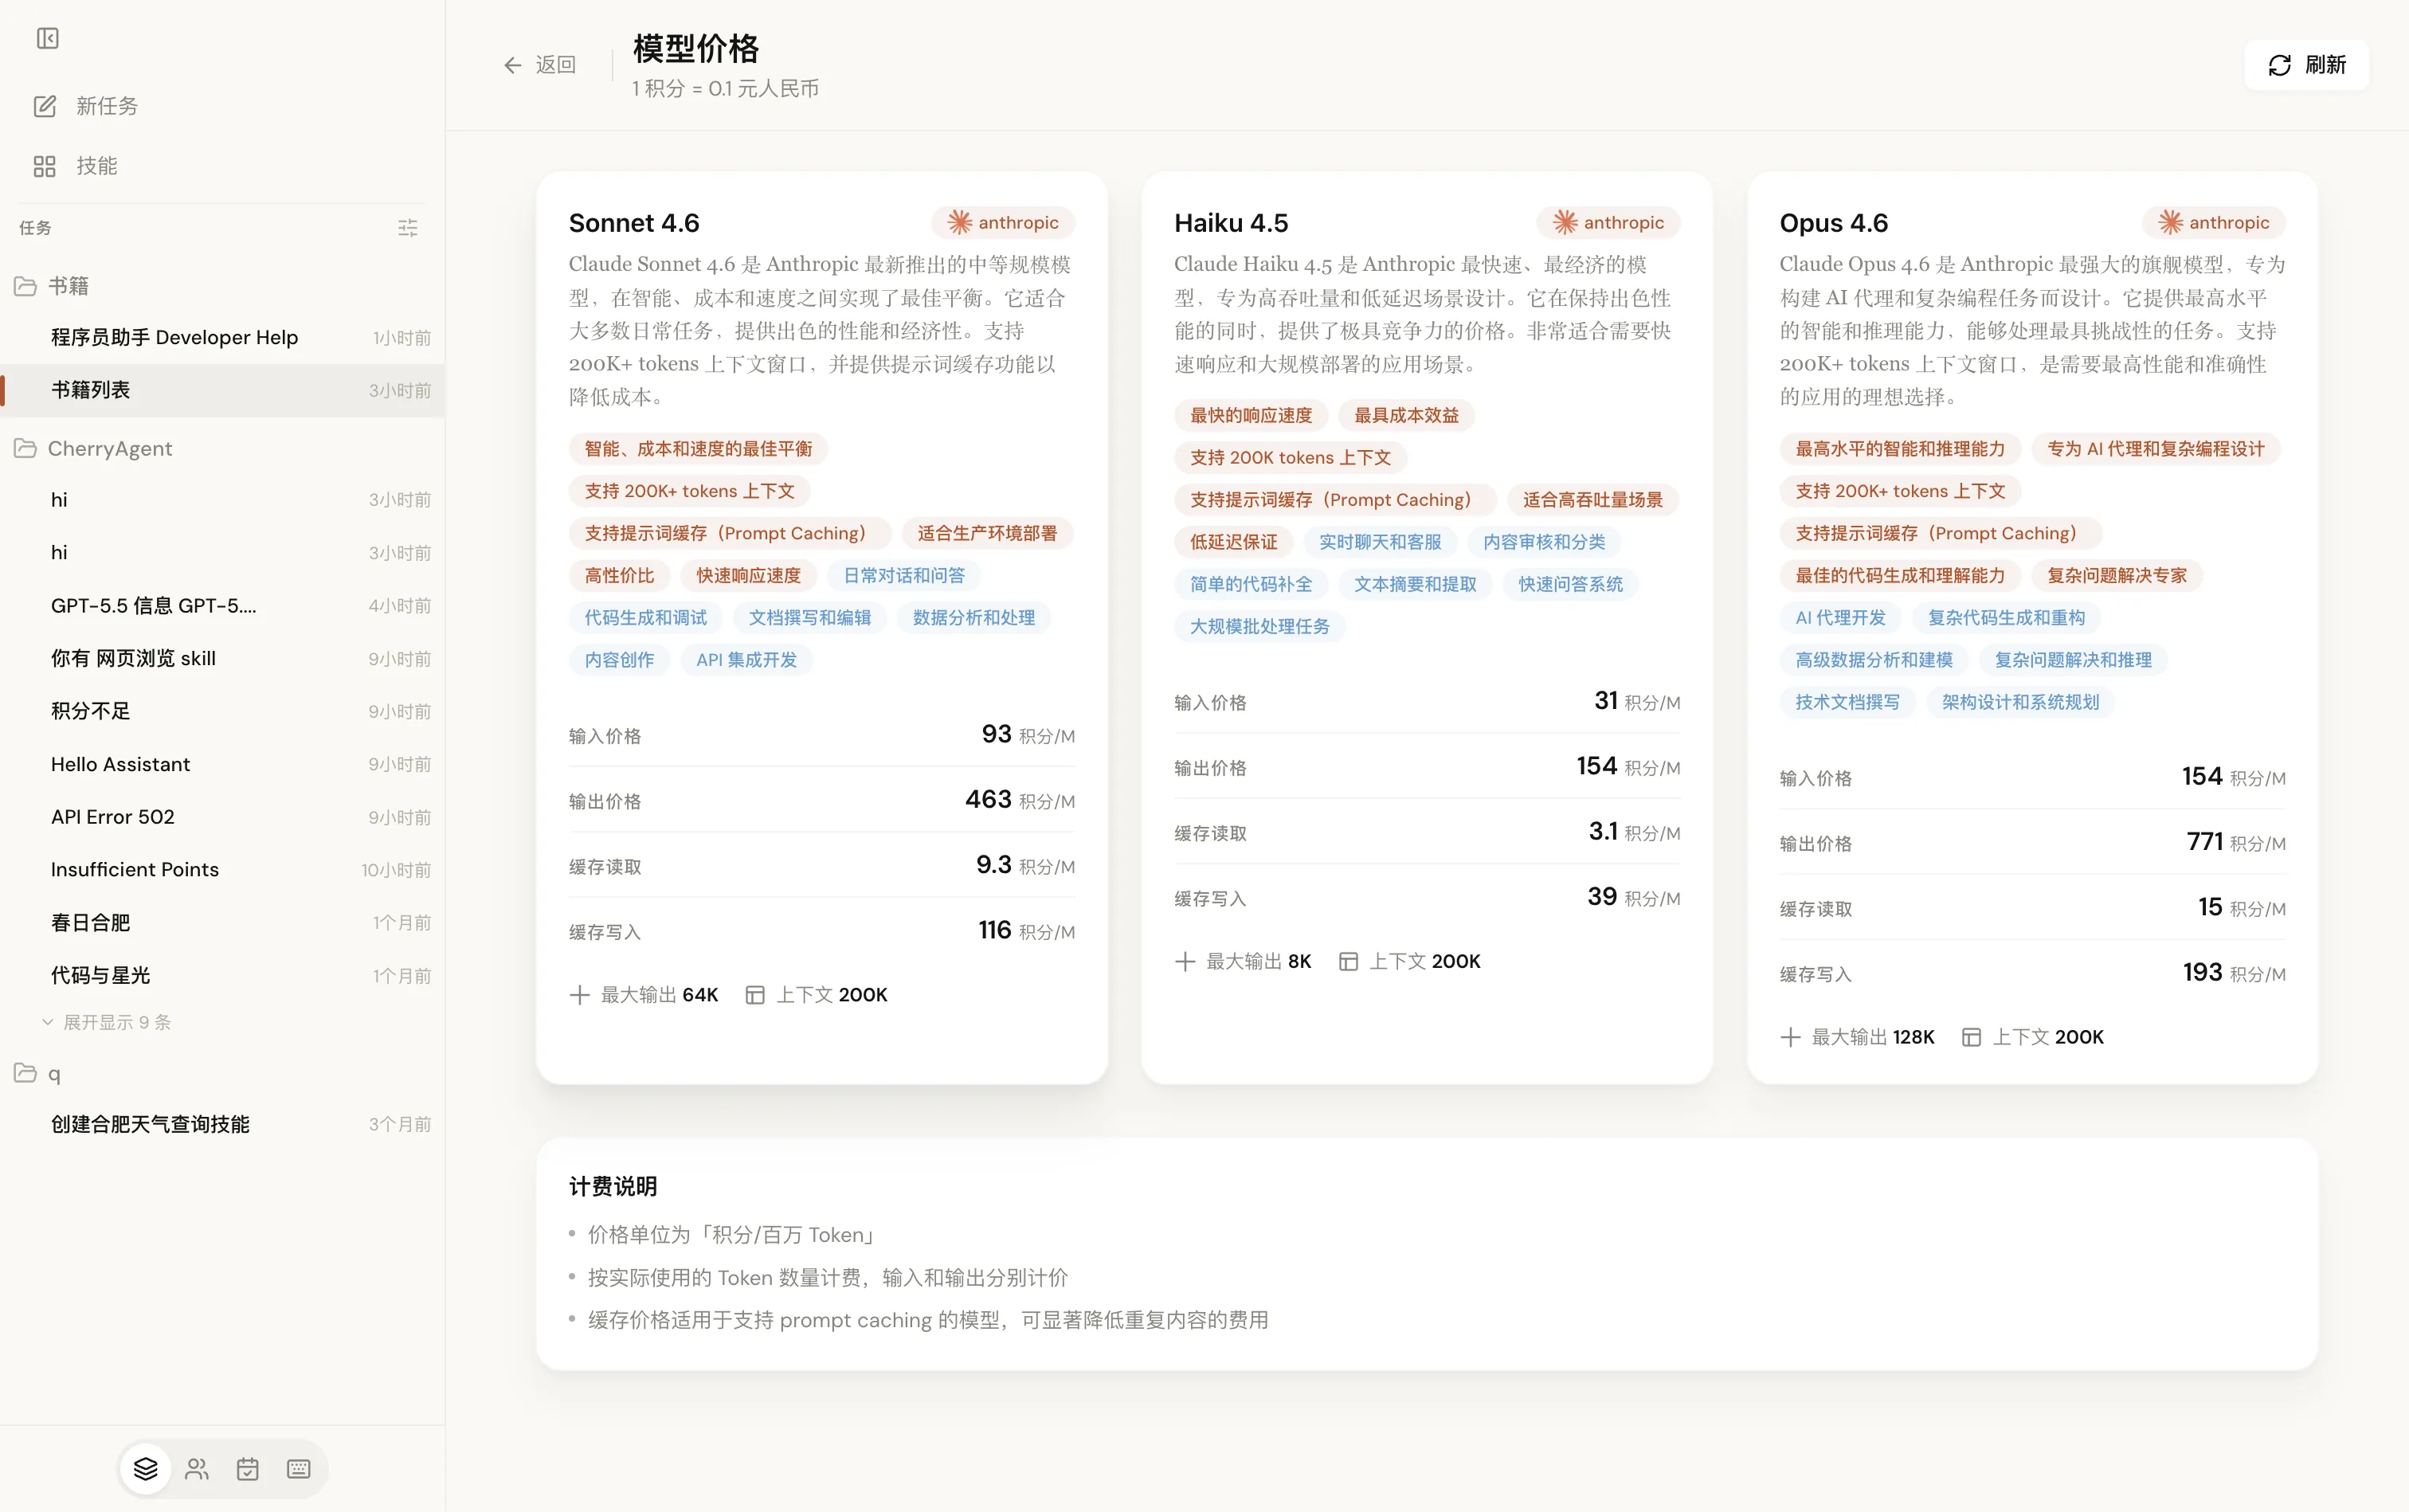Screen dimensions: 2409x1512
Task: Click Haiku cache read price 3.1
Action: coord(1603,831)
